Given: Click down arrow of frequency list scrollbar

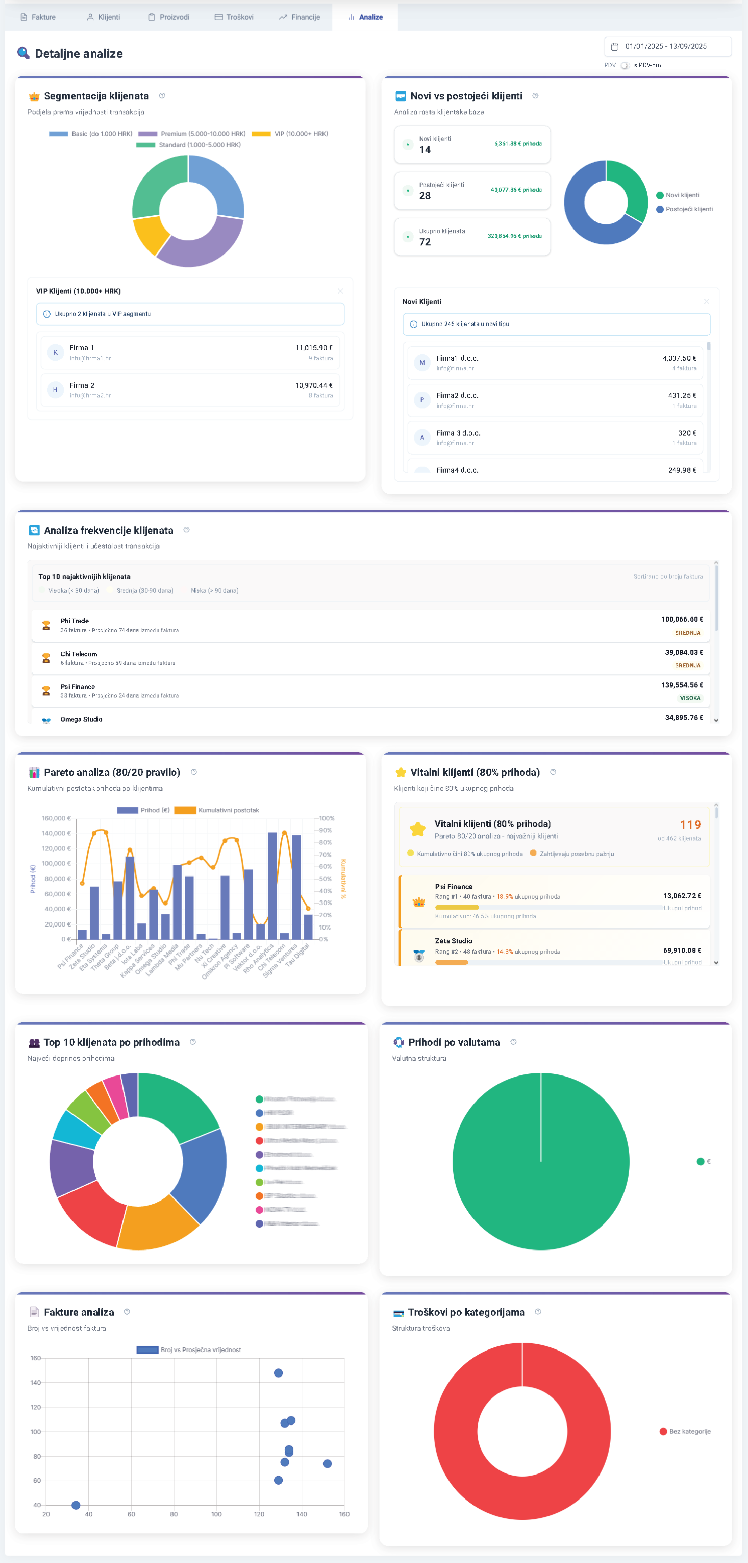Looking at the screenshot, I should 716,720.
